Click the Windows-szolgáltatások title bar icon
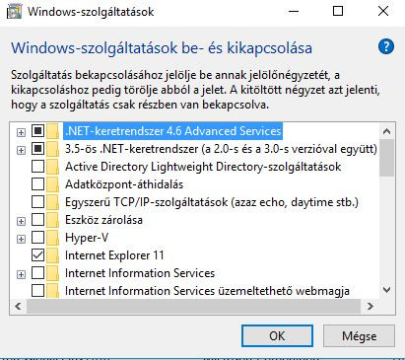The image size is (405, 360). pyautogui.click(x=14, y=12)
